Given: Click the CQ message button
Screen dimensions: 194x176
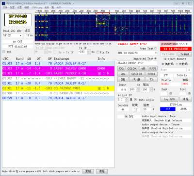Looking at the screenshot, I should (121, 69).
